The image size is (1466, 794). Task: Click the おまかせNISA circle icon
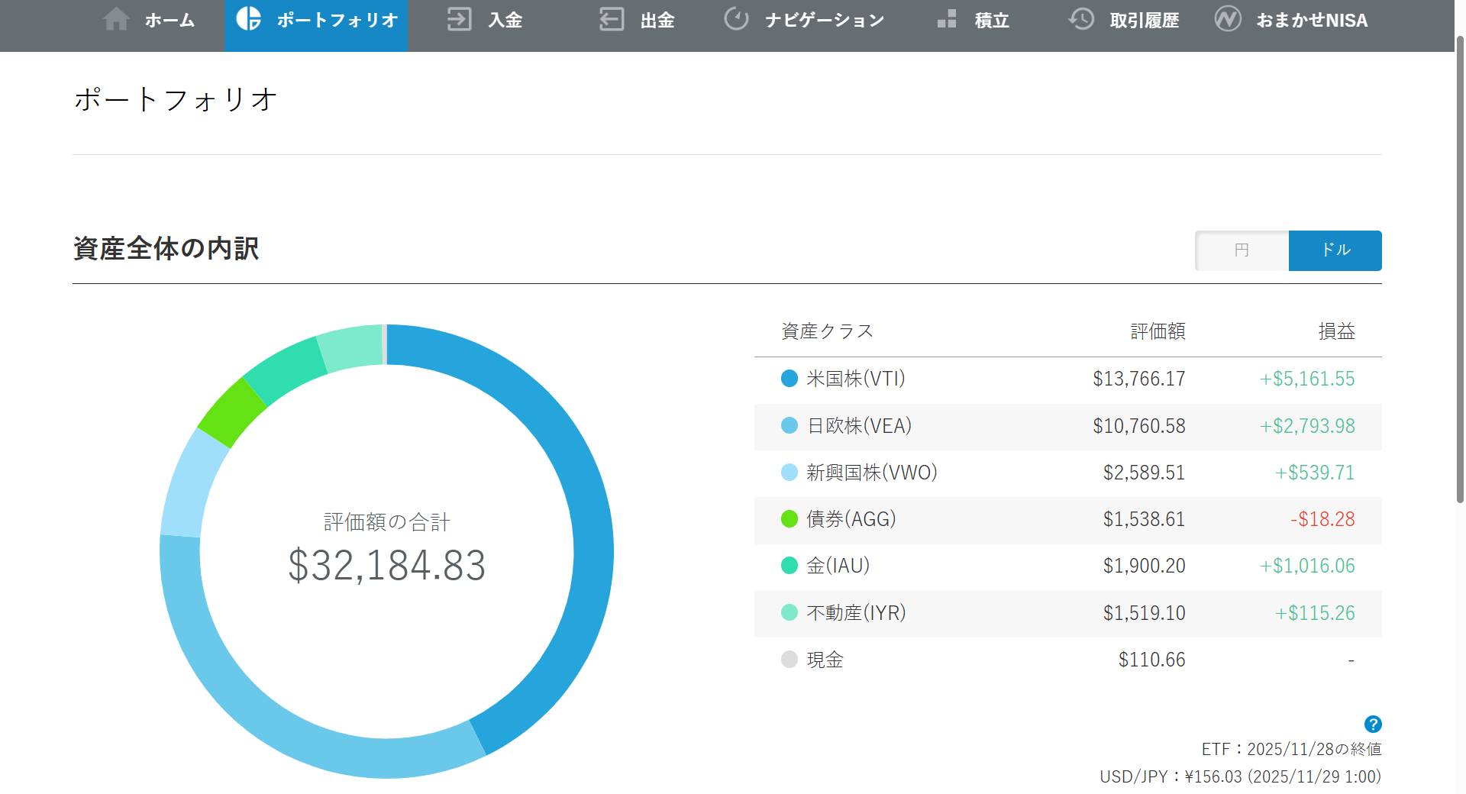click(1229, 20)
